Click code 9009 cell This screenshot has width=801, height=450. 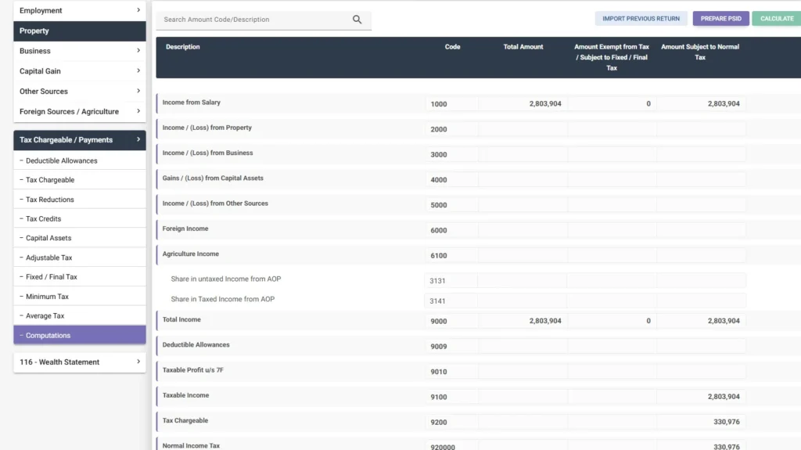tap(451, 346)
